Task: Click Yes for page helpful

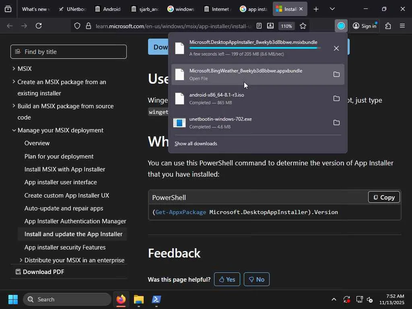Action: click(x=227, y=279)
